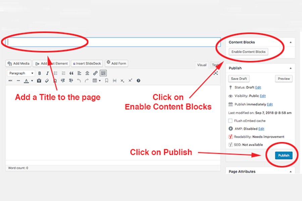Edit the Status: Draft setting

(x=258, y=87)
